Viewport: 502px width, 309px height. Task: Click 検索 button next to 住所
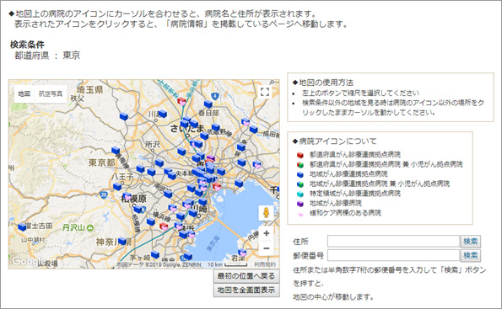(x=471, y=242)
